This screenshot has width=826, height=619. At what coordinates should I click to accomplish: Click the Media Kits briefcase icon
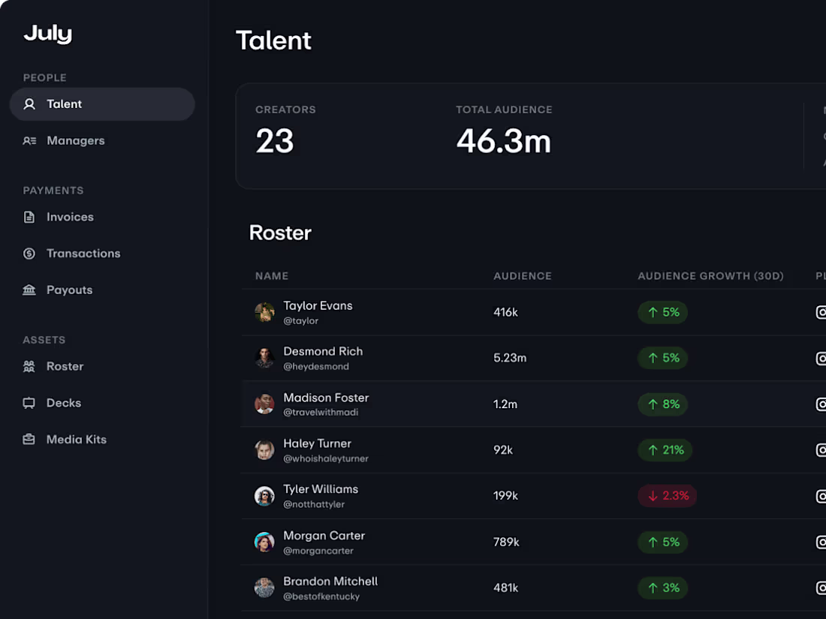tap(29, 440)
